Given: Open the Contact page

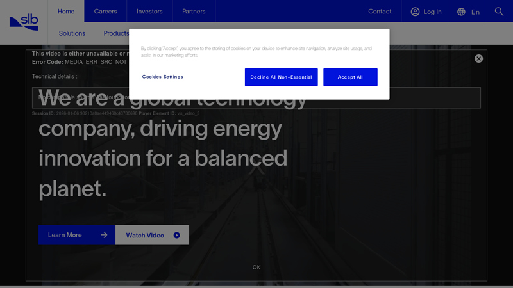Looking at the screenshot, I should 380,11.
